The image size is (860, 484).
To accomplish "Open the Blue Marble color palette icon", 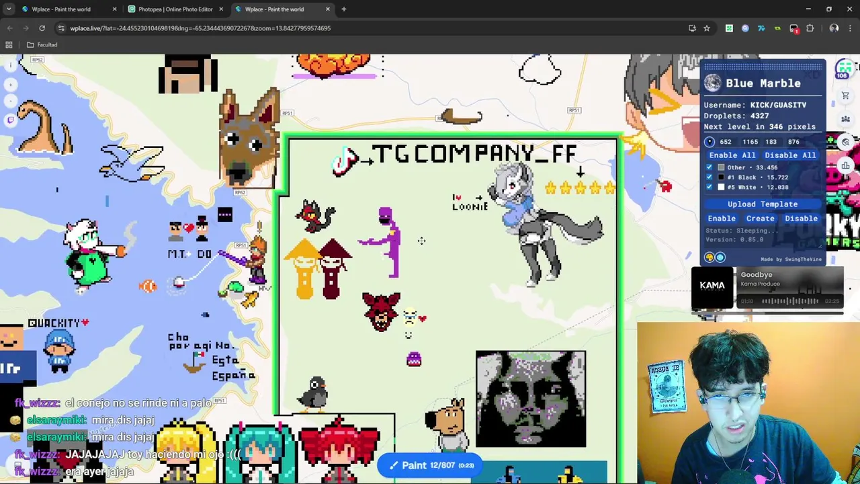I will click(709, 257).
